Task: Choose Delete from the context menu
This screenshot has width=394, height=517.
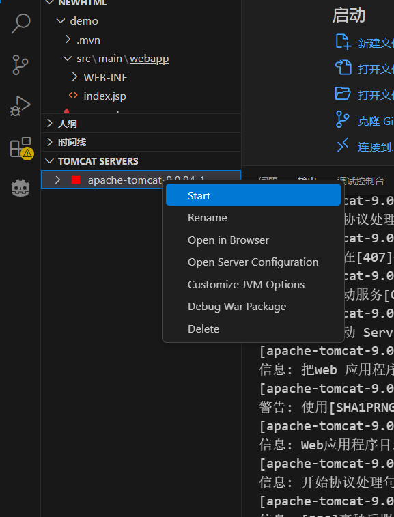Action: [253, 329]
